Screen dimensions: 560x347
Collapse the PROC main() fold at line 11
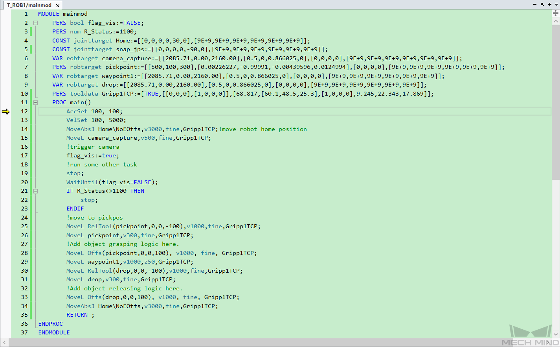click(x=35, y=102)
